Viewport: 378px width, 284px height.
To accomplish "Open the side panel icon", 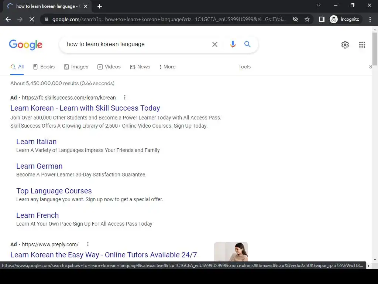I will [322, 19].
